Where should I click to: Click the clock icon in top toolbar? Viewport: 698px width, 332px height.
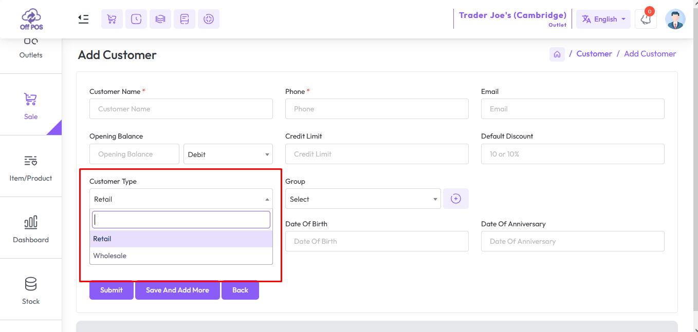point(136,19)
